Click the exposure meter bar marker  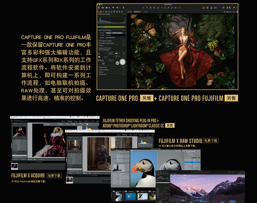pos(106,27)
